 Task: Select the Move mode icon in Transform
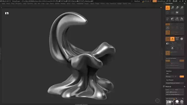coord(172,8)
